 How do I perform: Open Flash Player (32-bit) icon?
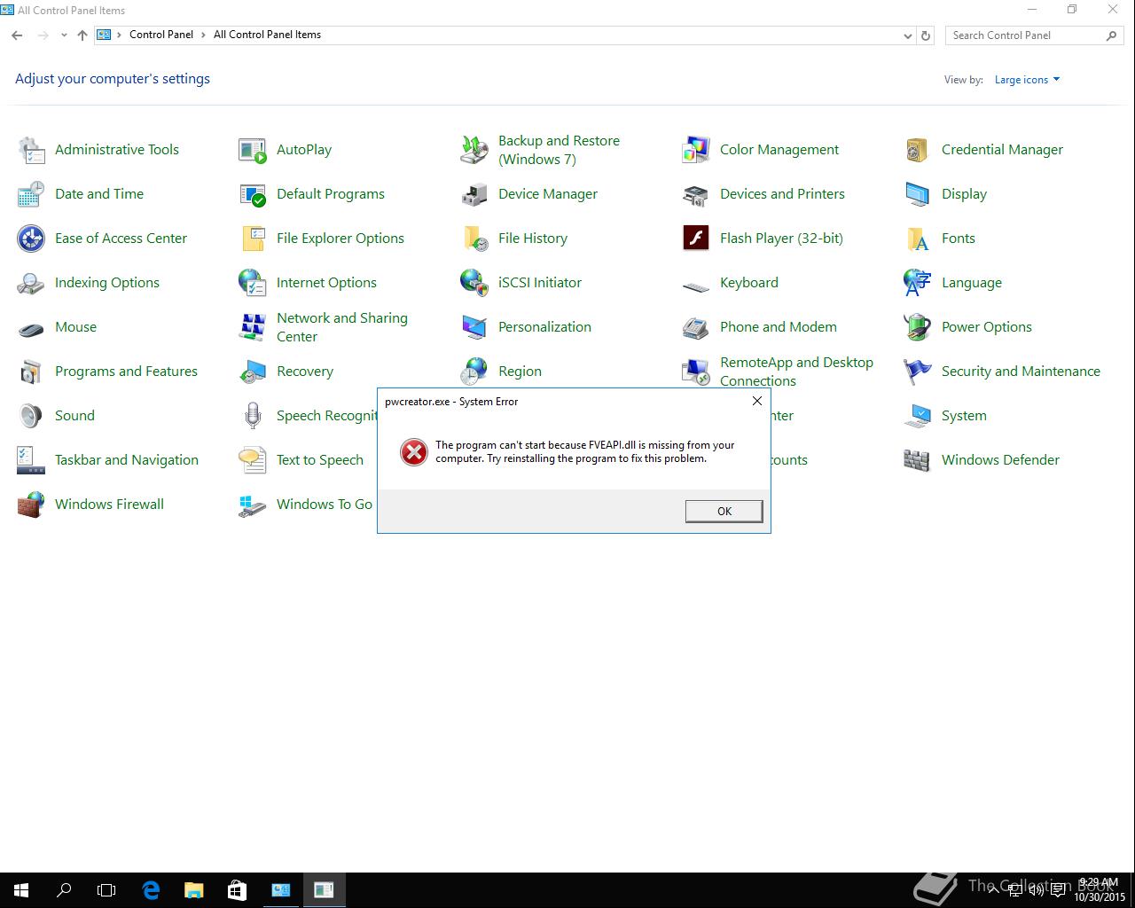696,239
